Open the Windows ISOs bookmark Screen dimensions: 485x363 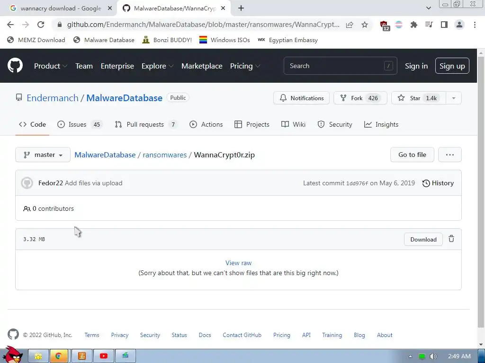click(224, 40)
